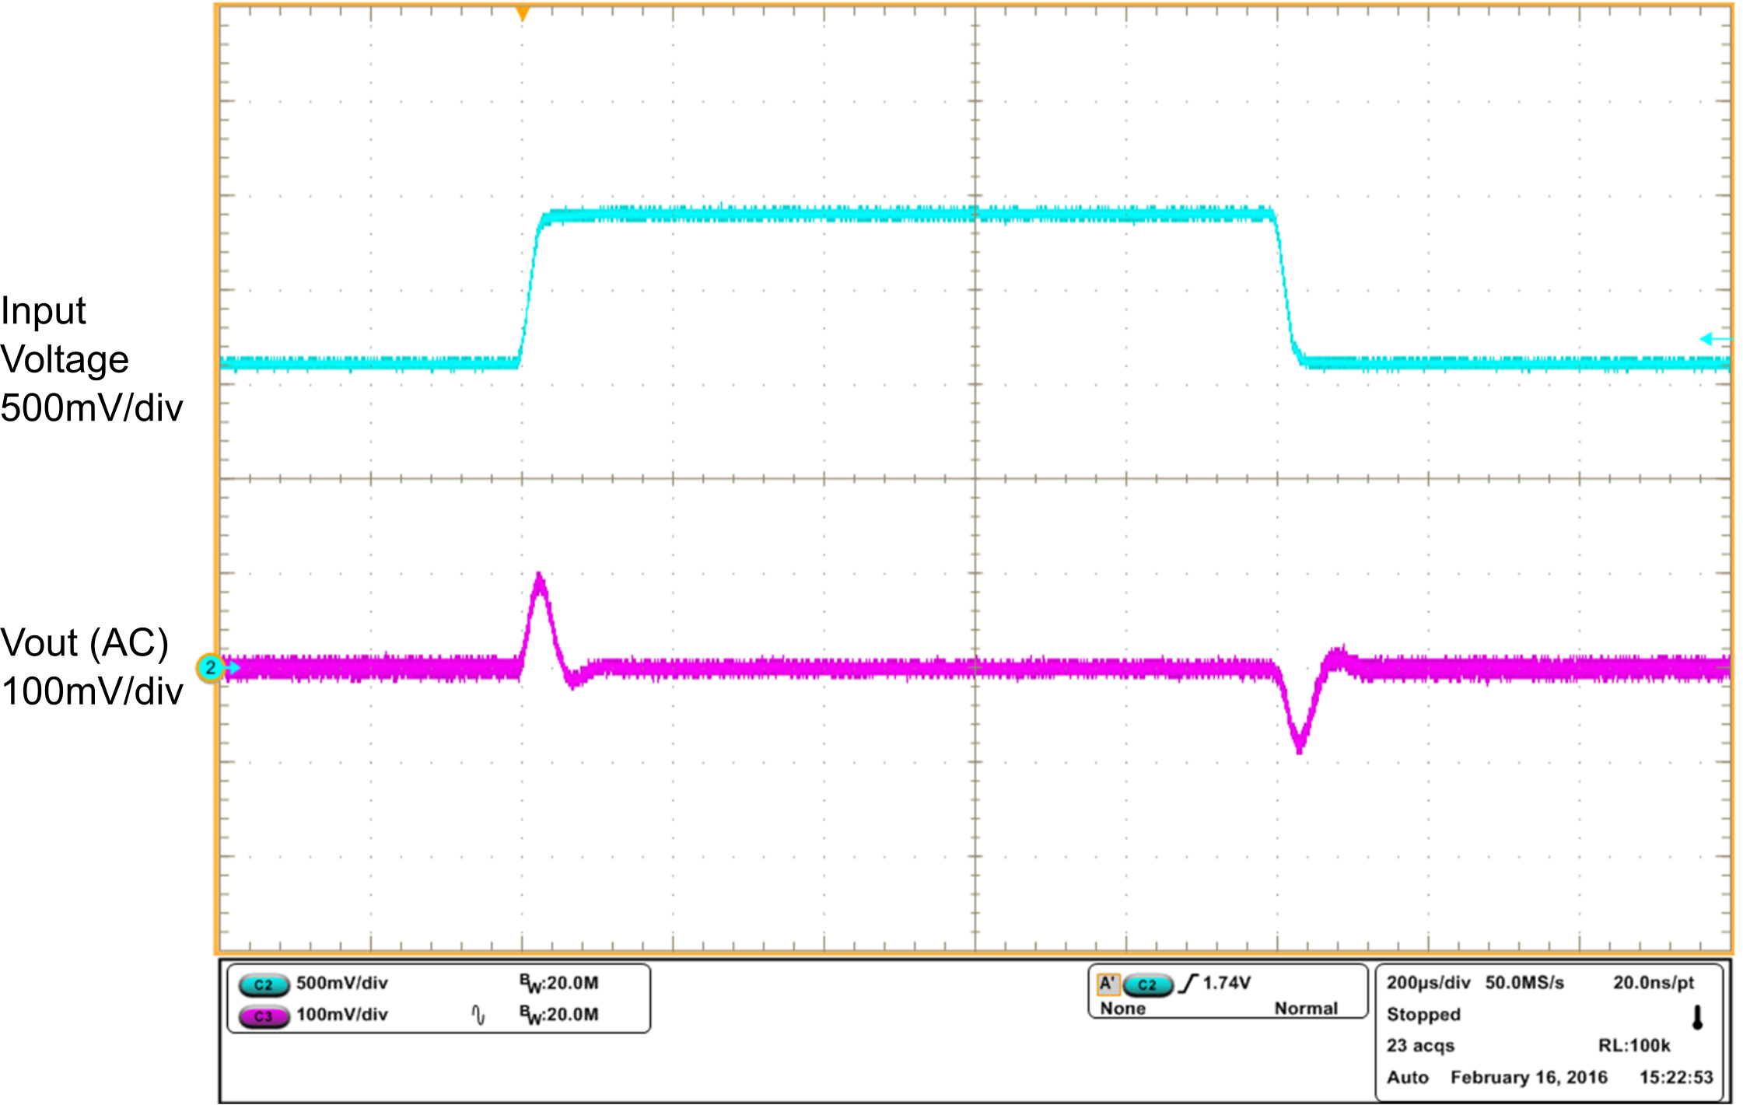Open the 200µs/div timebase setting
1743x1105 pixels.
click(x=1427, y=981)
